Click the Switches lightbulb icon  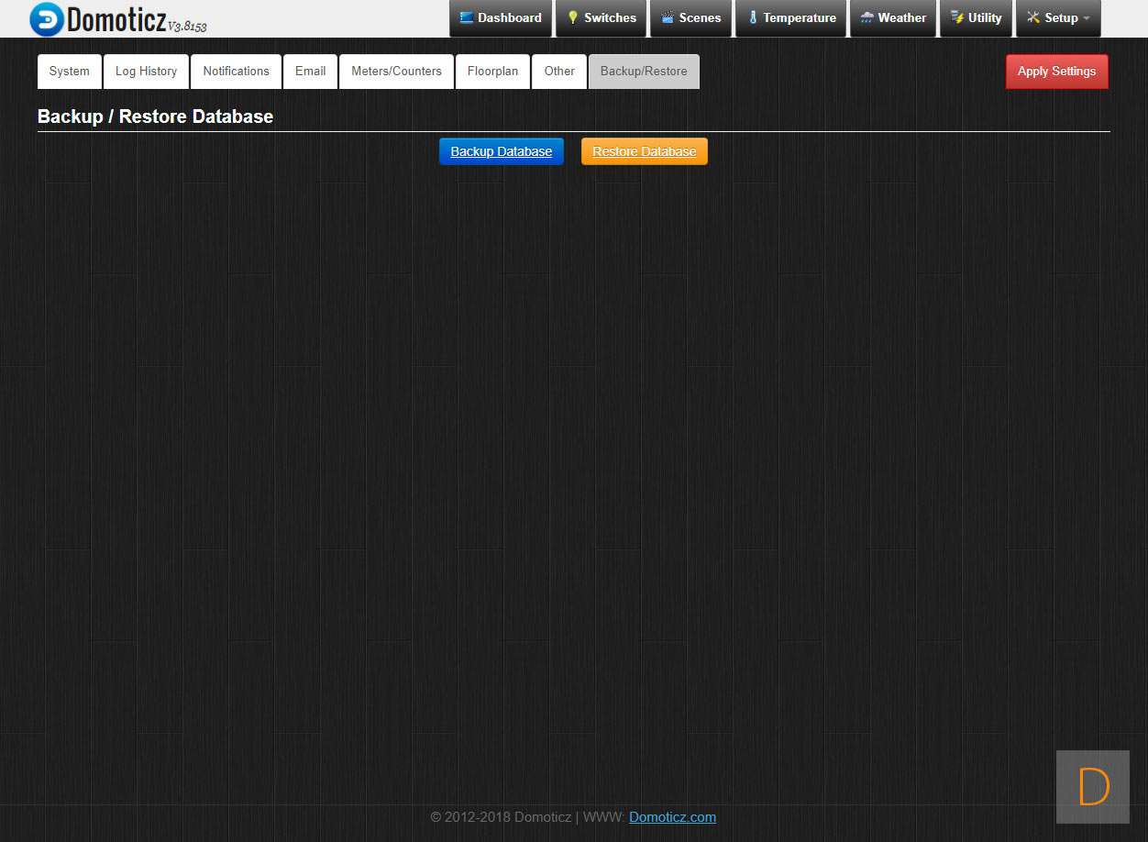tap(573, 17)
